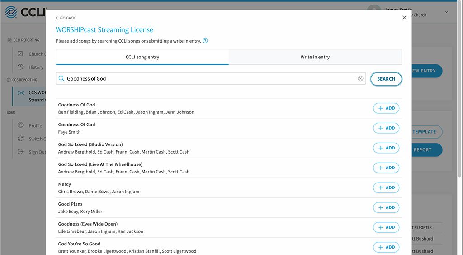This screenshot has width=463, height=255.
Task: Switch to Write in entry tab
Action: 315,57
